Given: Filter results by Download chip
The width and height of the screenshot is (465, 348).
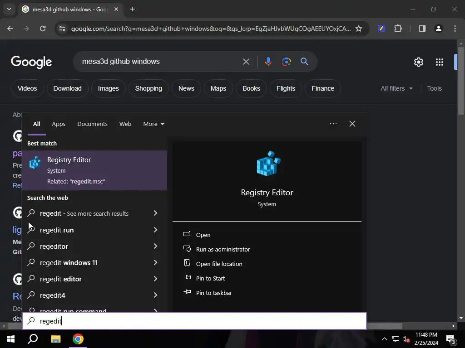Looking at the screenshot, I should tap(67, 88).
